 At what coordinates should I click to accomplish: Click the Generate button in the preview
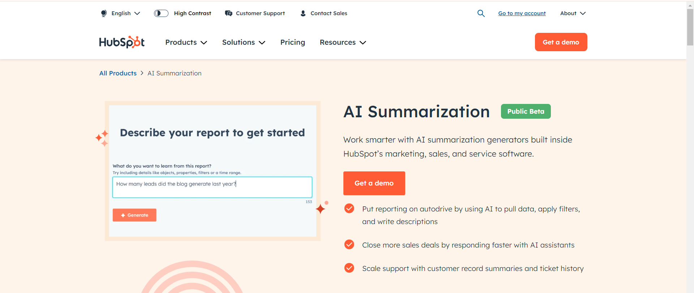click(134, 215)
